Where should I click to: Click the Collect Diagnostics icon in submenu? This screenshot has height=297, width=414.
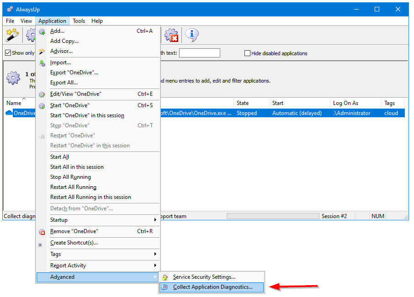click(x=165, y=287)
